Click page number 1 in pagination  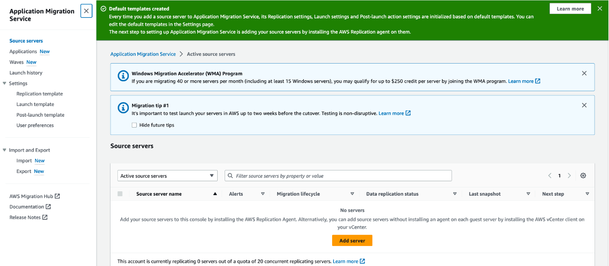click(x=560, y=176)
